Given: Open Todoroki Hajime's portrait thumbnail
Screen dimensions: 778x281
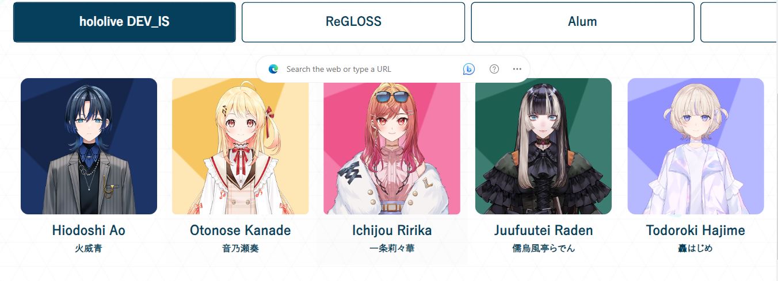Looking at the screenshot, I should click(x=696, y=146).
